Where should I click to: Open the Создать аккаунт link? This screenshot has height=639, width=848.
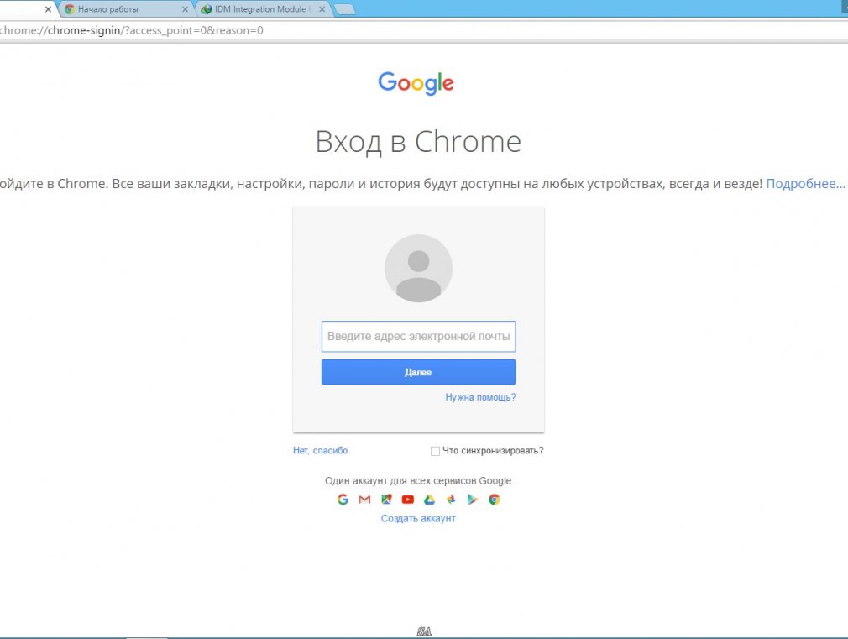click(418, 518)
